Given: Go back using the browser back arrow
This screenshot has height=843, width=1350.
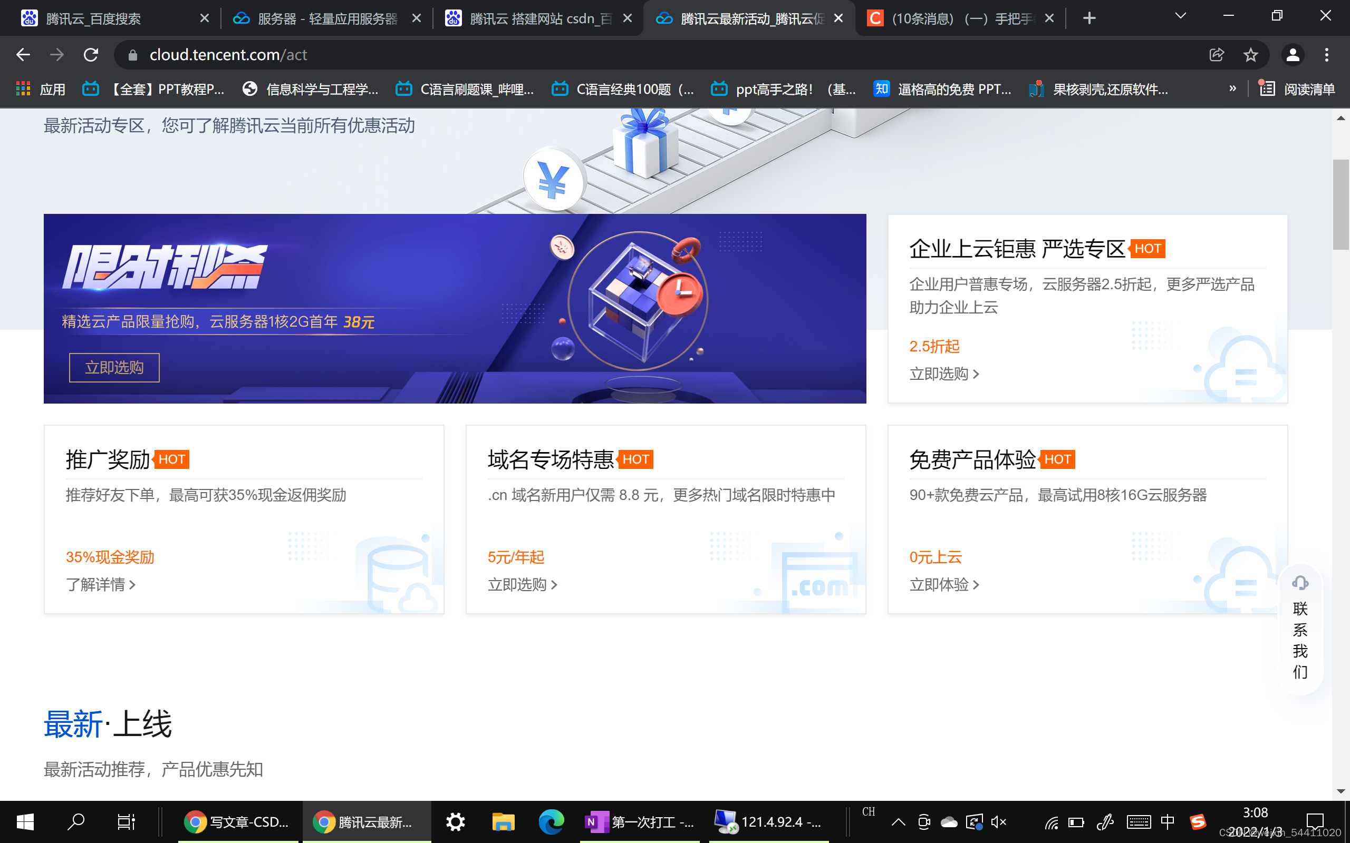Looking at the screenshot, I should (23, 55).
